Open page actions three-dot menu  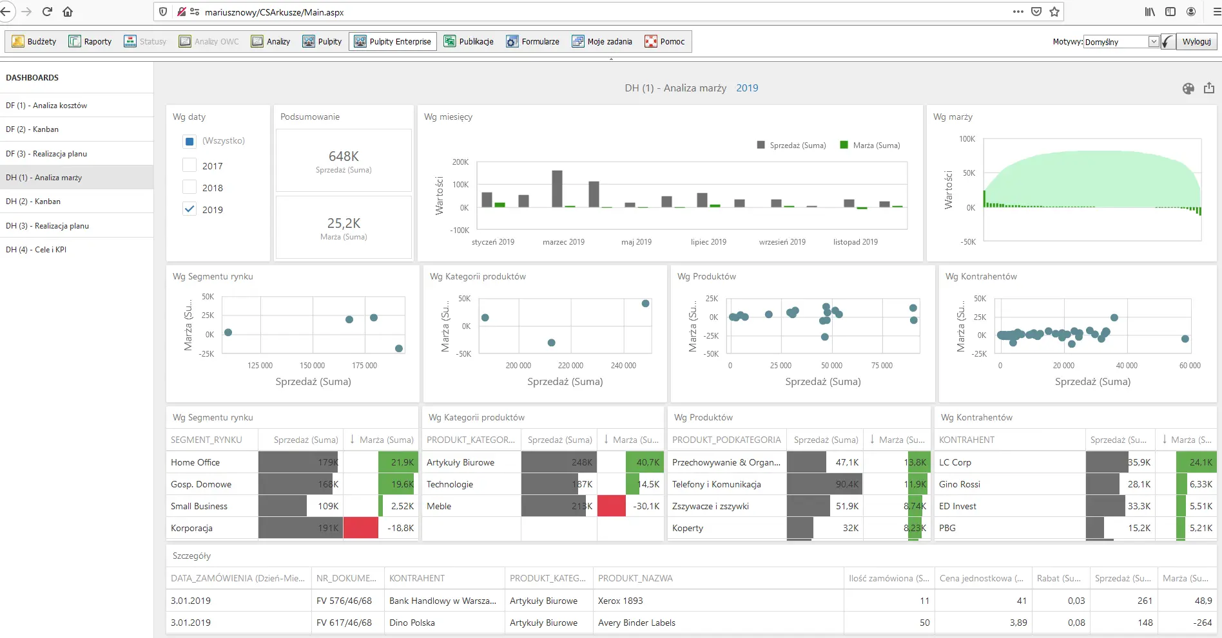click(x=1018, y=12)
